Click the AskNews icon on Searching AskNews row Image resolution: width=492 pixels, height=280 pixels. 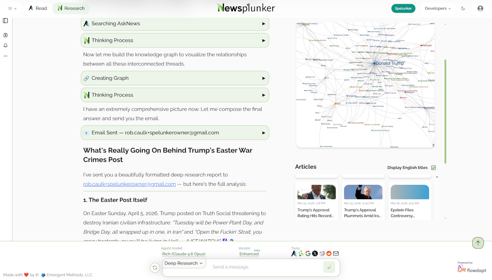(86, 24)
